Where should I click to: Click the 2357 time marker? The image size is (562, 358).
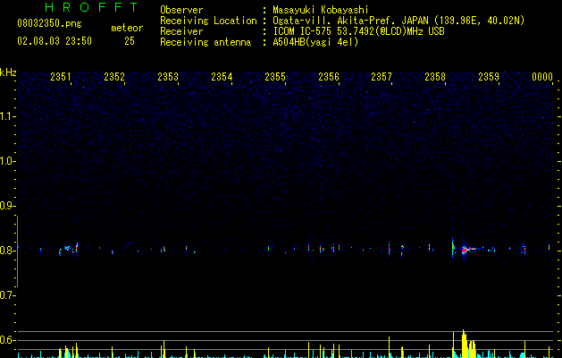[x=382, y=77]
